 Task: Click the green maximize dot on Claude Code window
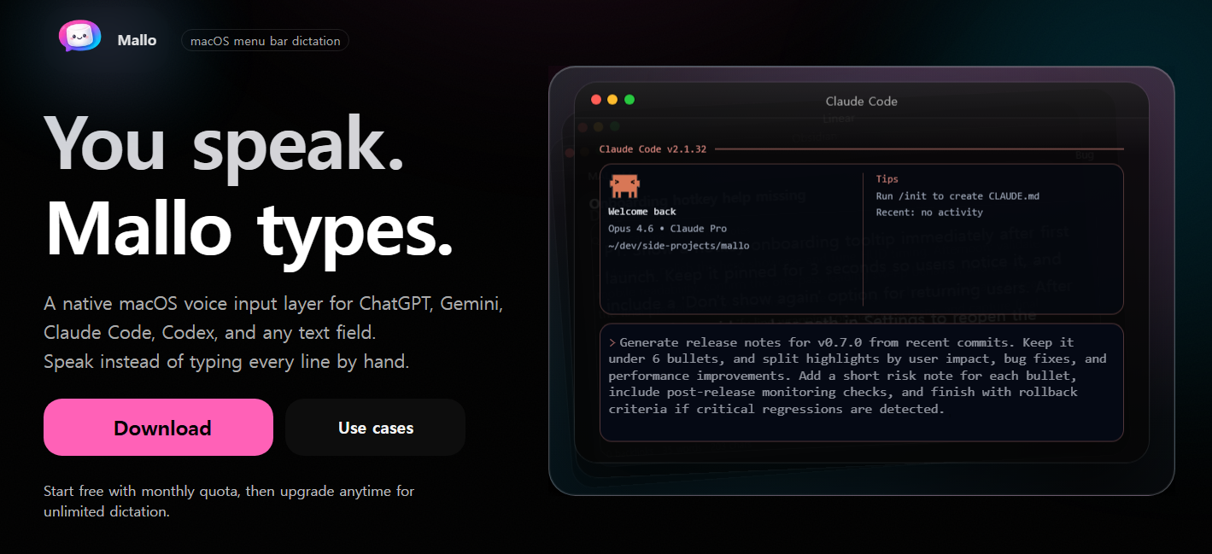pyautogui.click(x=629, y=100)
